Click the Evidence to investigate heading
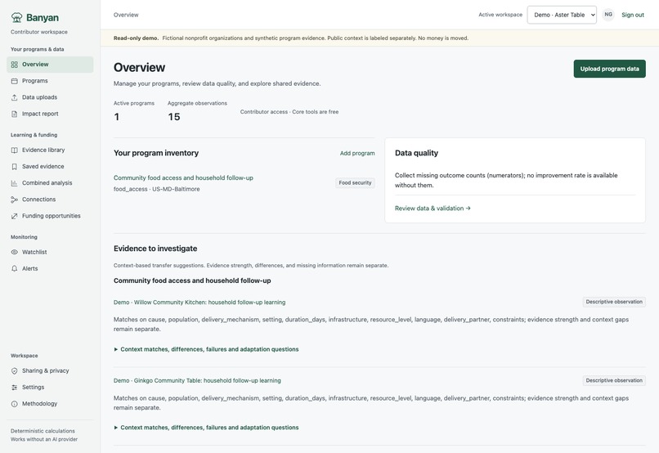Screen dimensions: 659x453 [155, 249]
